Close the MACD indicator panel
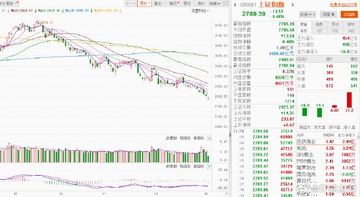 tap(209, 166)
